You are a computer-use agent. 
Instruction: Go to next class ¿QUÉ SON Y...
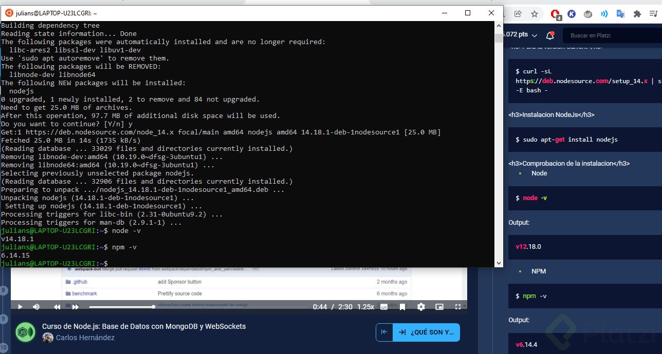point(427,332)
